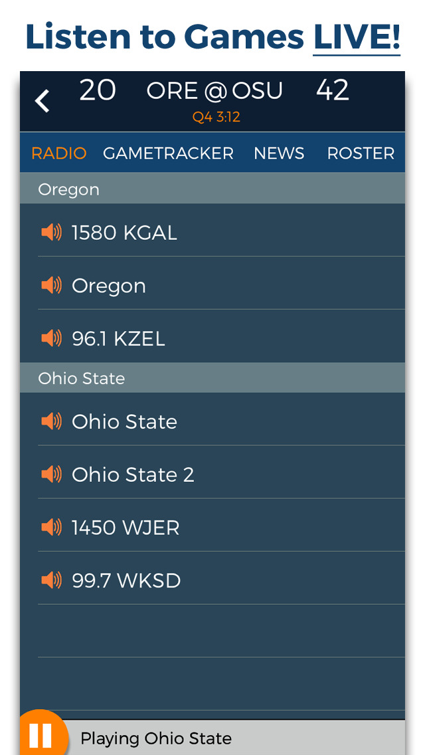
Task: Pause the Ohio State stream
Action: coord(41,736)
